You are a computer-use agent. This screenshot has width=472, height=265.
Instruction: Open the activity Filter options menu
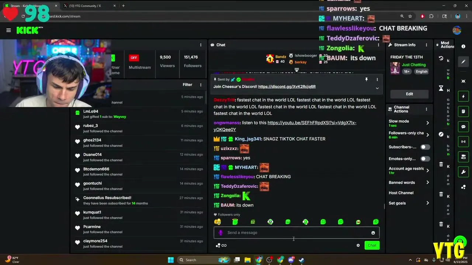coord(201,85)
